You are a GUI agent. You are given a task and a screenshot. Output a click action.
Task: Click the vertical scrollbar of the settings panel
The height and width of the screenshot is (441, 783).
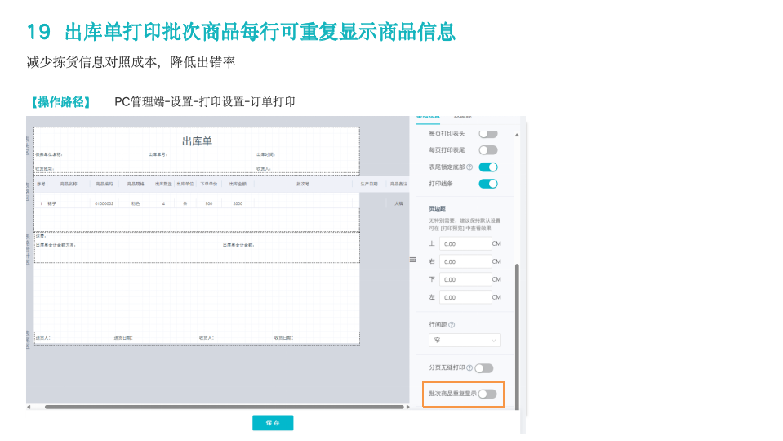tap(517, 336)
